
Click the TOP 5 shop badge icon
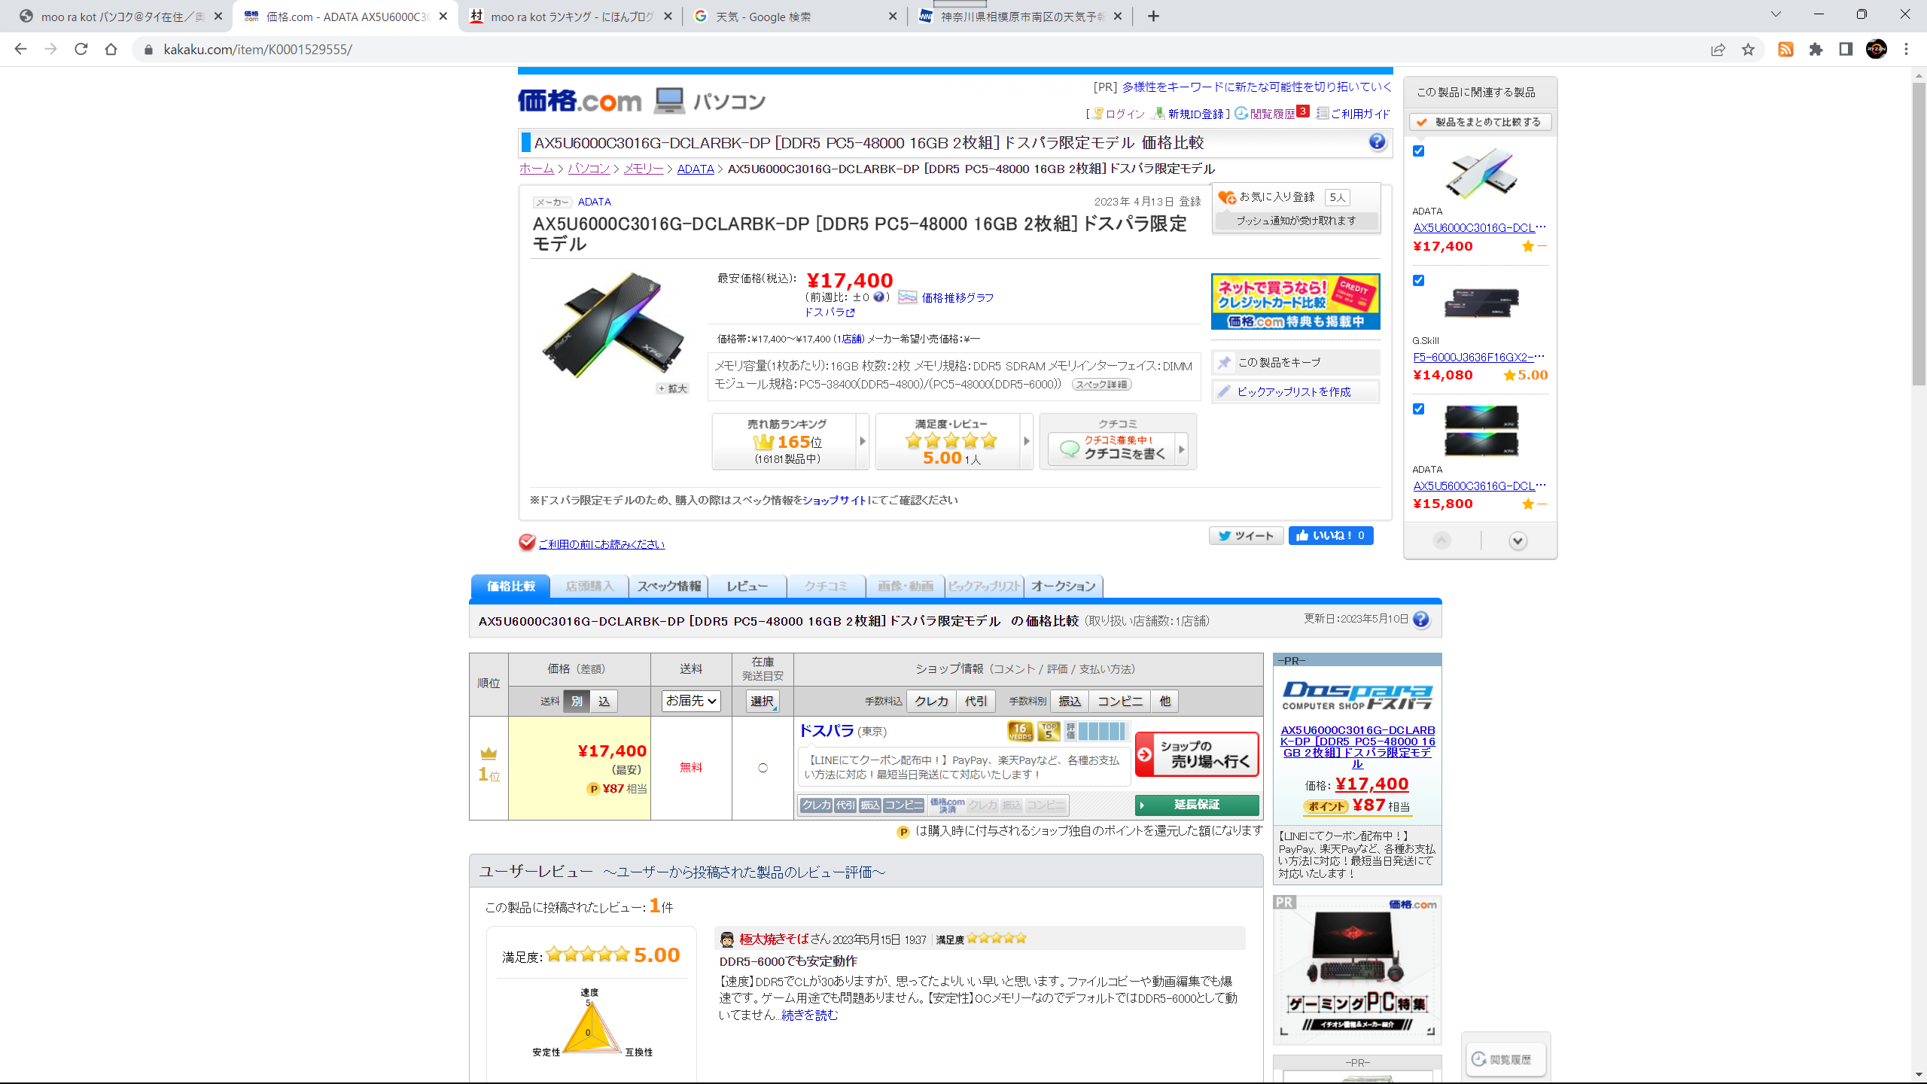(1048, 731)
